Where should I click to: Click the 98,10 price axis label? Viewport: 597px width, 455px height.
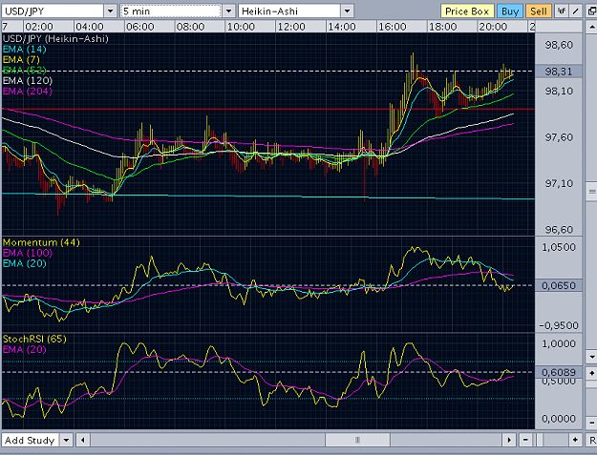click(559, 92)
